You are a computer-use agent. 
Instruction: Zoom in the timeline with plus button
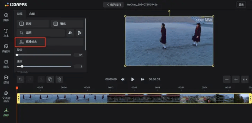pos(236,79)
